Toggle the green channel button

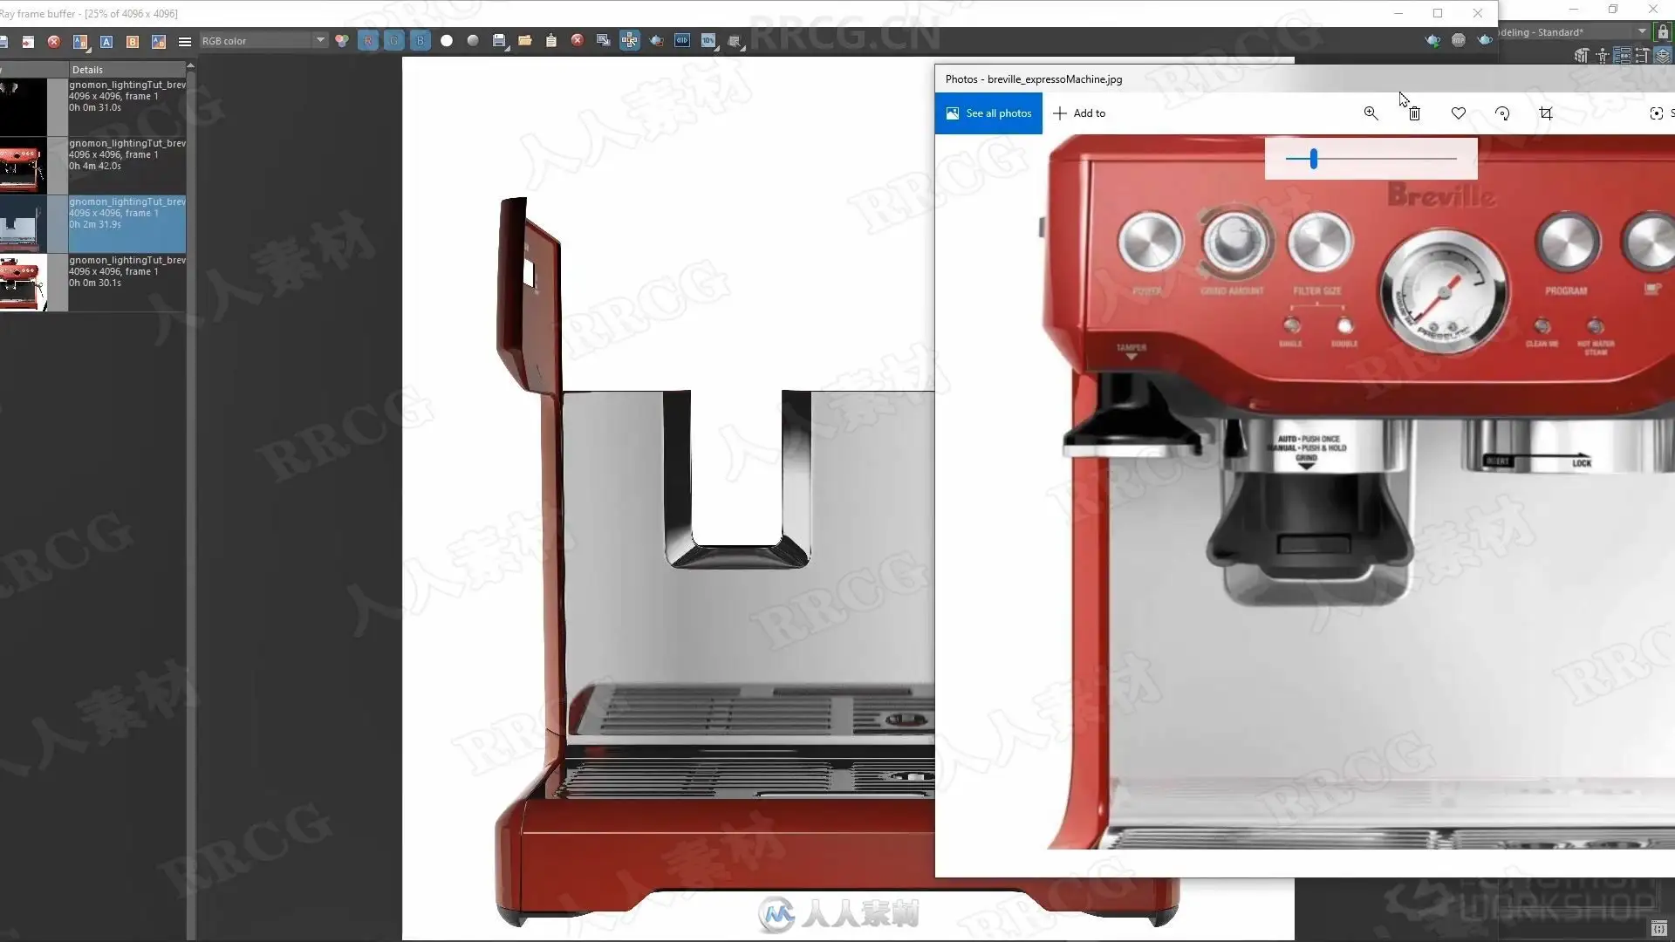[x=394, y=41]
